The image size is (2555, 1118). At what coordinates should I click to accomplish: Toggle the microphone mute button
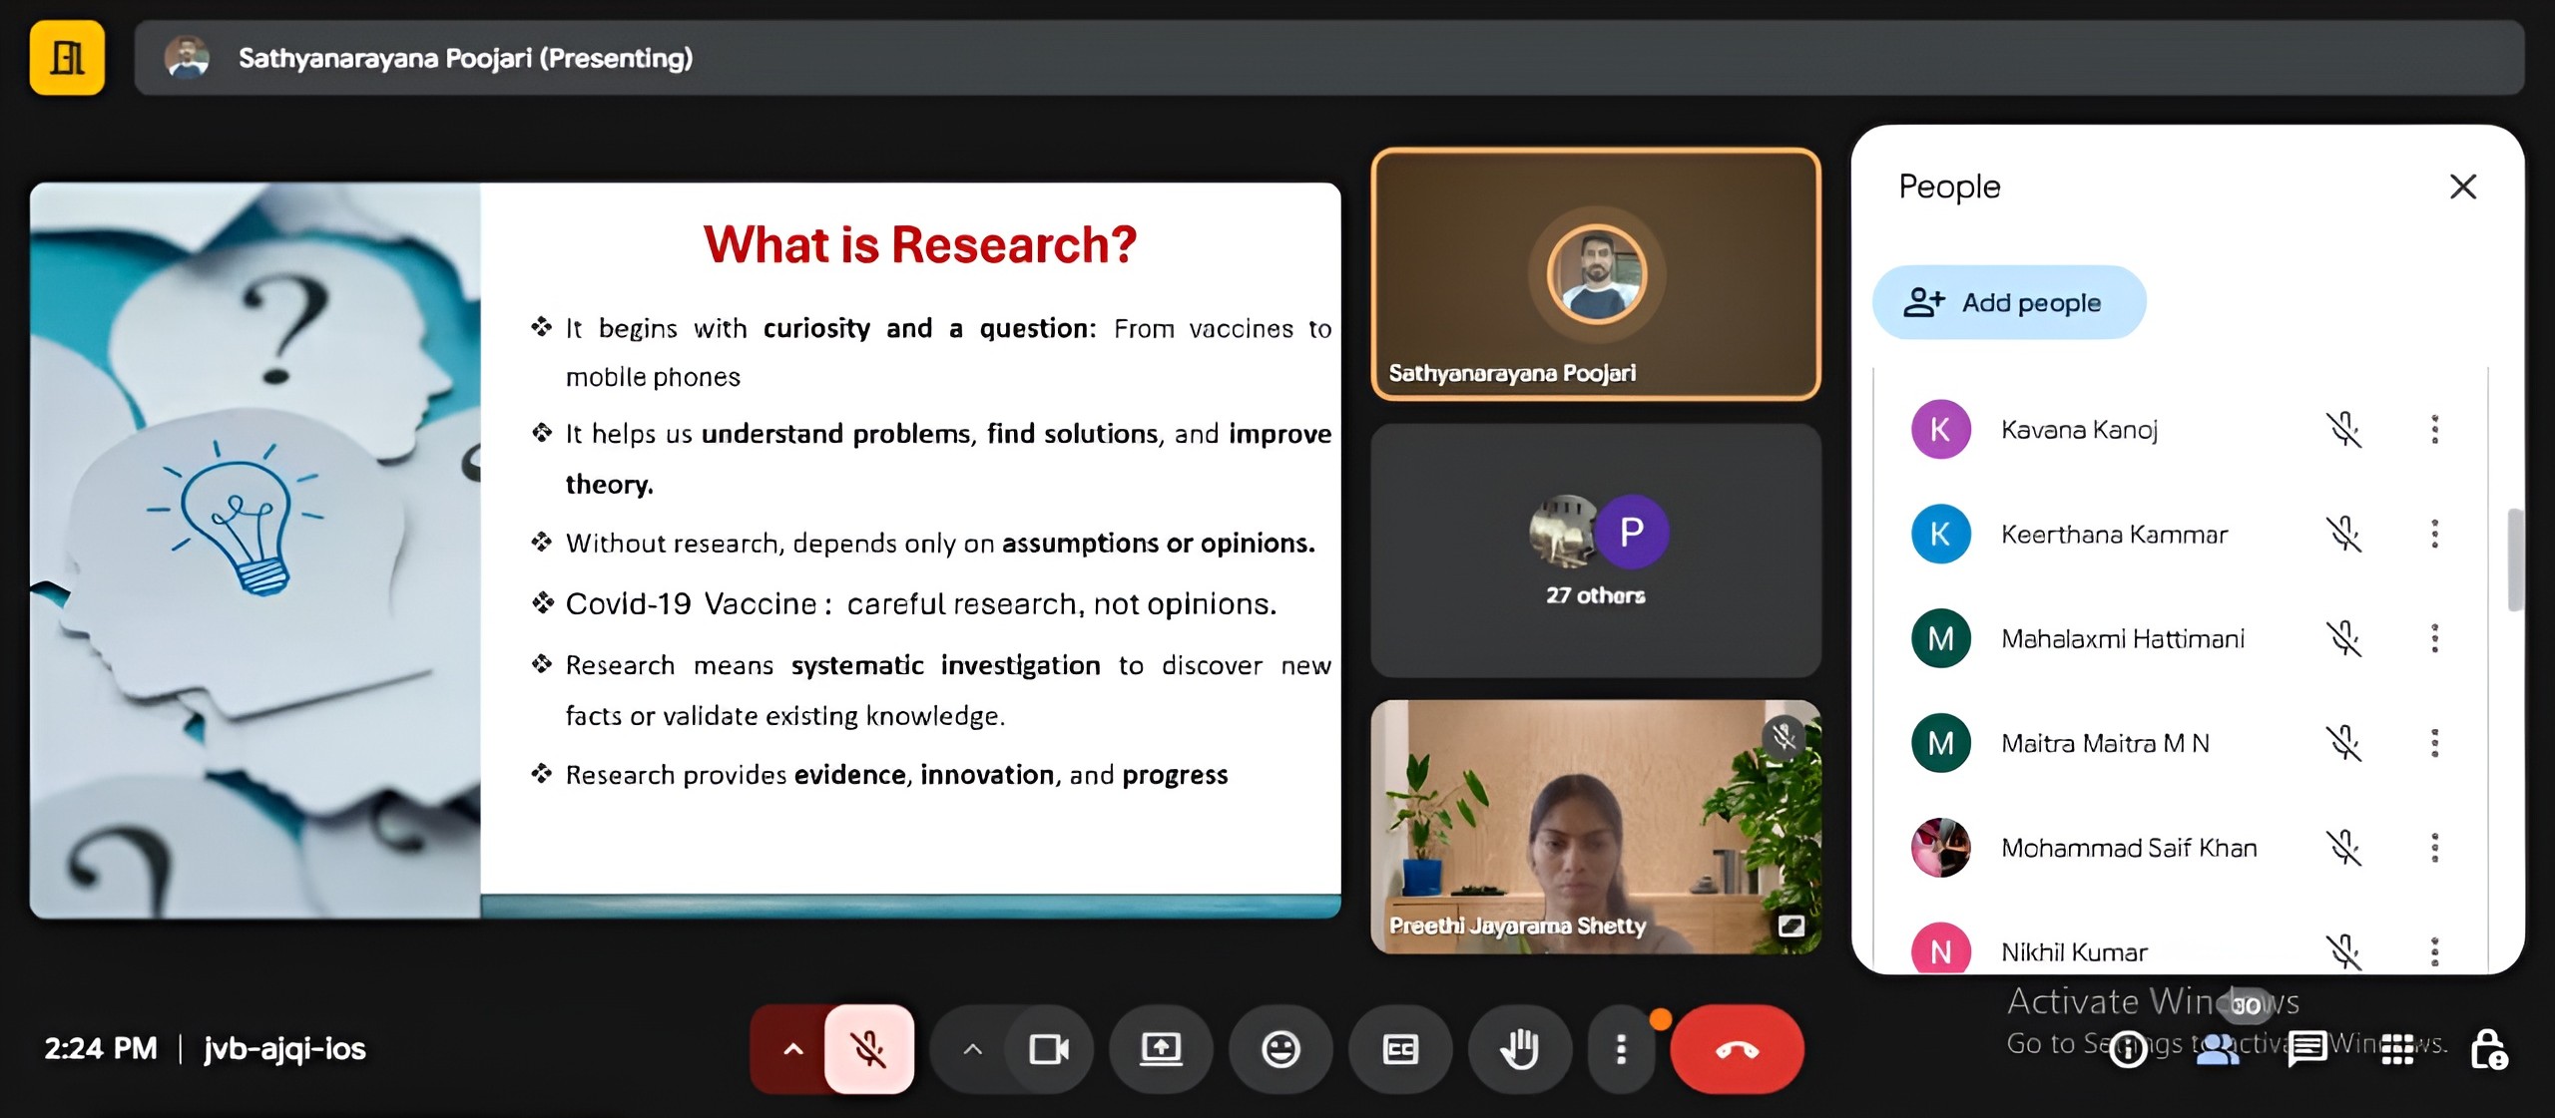(x=868, y=1049)
